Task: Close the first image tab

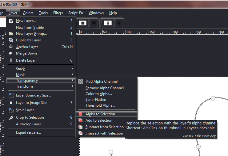Action: (x=94, y=23)
